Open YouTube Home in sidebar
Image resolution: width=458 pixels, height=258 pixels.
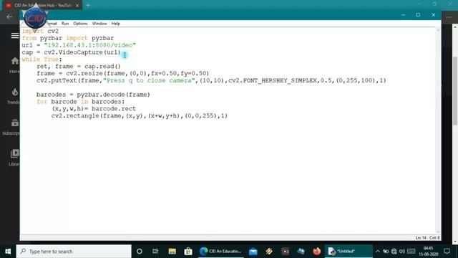(x=14, y=65)
